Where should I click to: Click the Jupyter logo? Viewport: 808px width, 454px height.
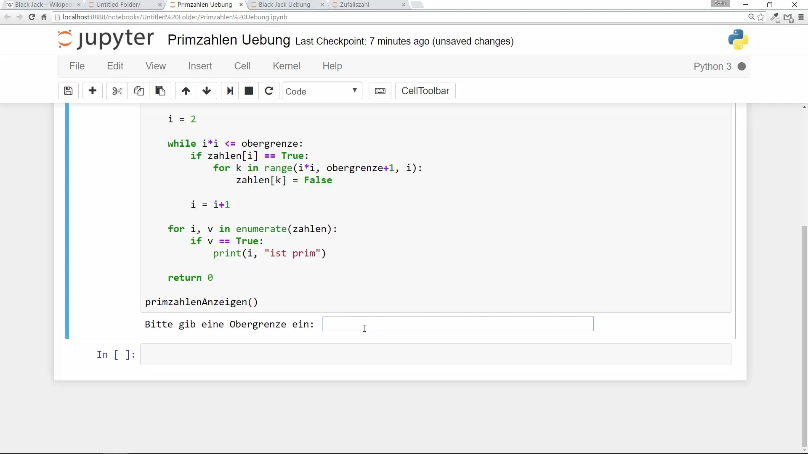[x=106, y=39]
